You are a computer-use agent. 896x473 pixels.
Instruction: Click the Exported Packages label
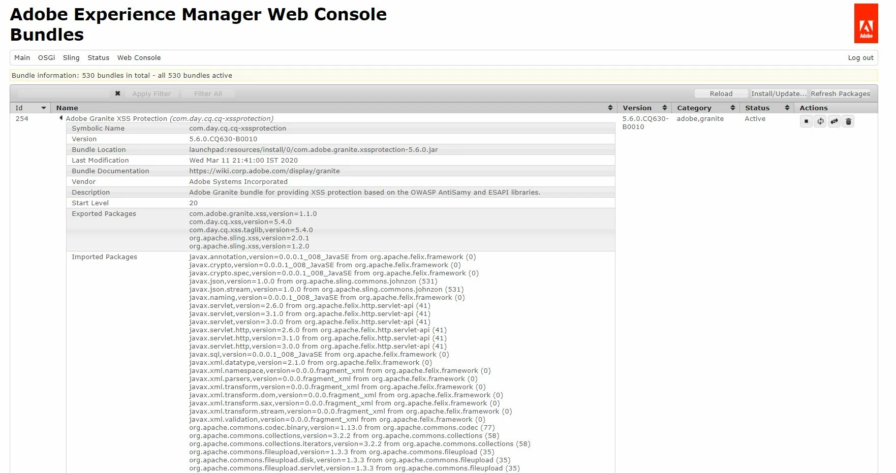(104, 214)
